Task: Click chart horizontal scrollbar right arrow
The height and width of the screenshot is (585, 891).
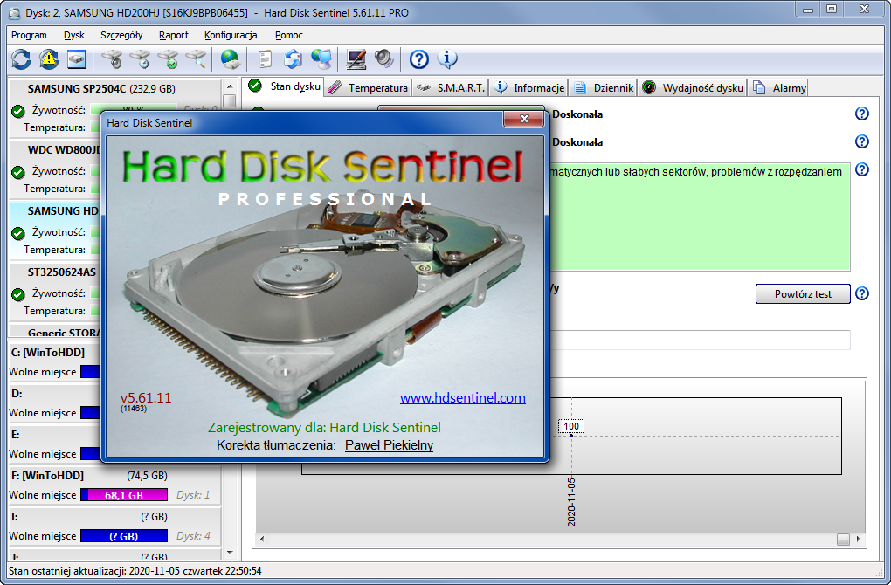Action: point(858,539)
